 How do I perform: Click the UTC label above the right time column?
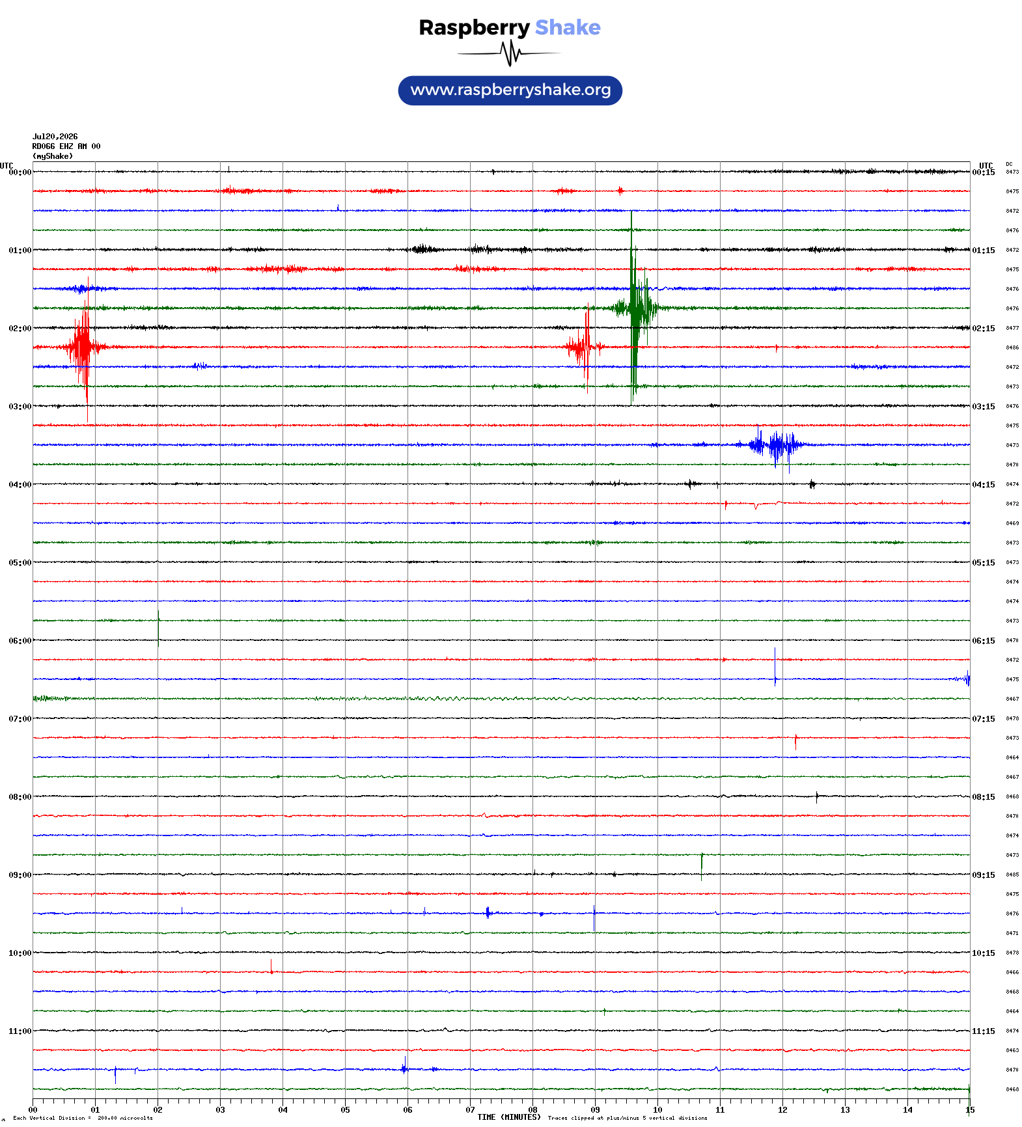[986, 166]
